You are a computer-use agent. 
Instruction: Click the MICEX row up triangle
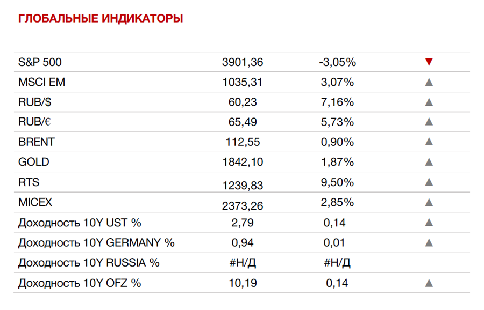coord(429,202)
